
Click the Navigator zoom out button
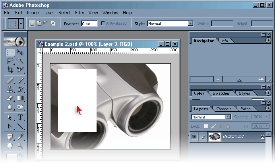pos(218,79)
